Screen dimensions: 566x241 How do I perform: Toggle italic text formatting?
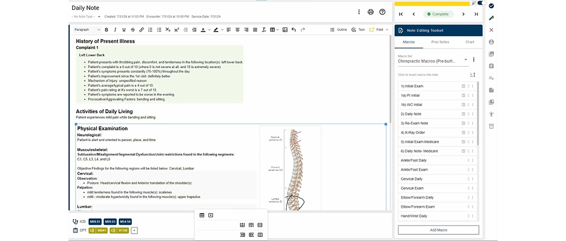click(115, 30)
